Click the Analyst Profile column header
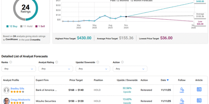Viewport: 209px width, 104px height. (11, 80)
